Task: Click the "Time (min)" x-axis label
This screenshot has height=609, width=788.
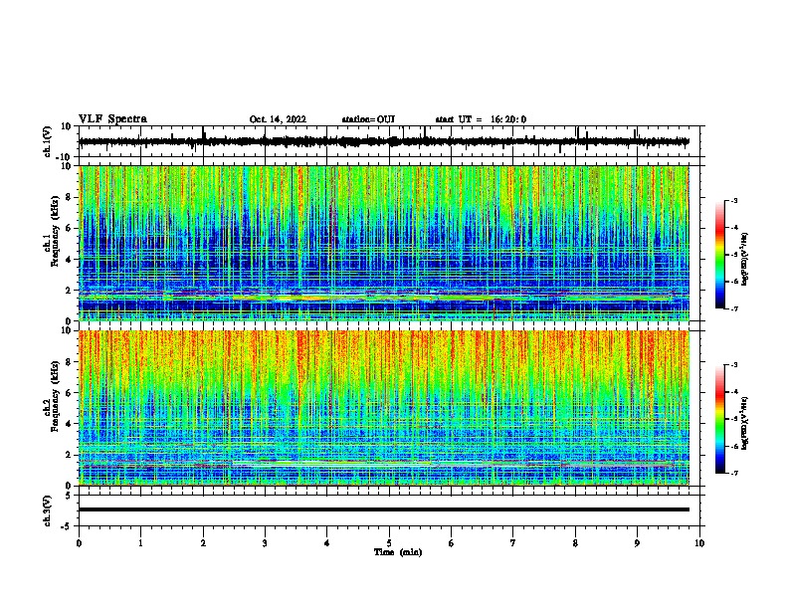Action: pyautogui.click(x=398, y=552)
